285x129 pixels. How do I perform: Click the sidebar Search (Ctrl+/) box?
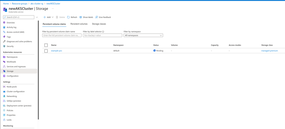point(18,17)
